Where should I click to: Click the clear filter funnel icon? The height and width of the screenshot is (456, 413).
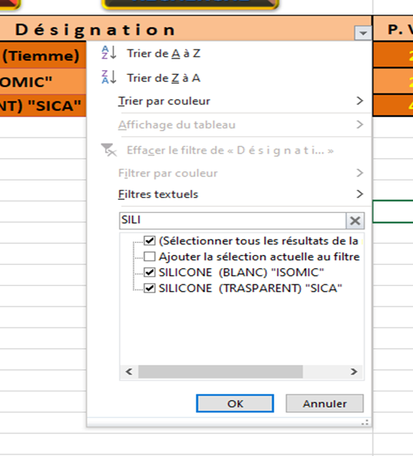click(x=109, y=150)
